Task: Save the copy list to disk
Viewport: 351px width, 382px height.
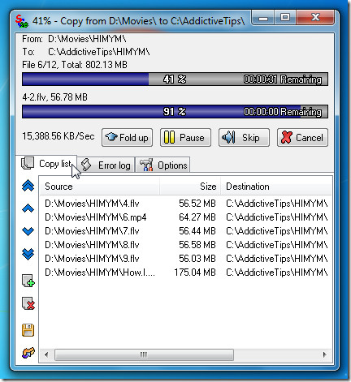Action: [x=28, y=330]
